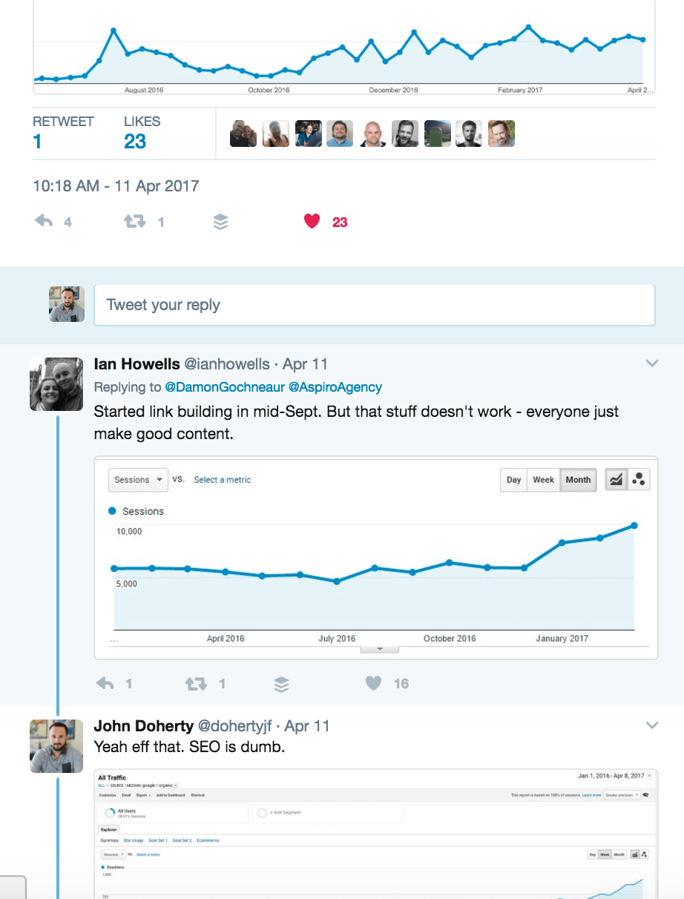This screenshot has height=899, width=684.
Task: Click the reply arrow under the main tweet
Action: coord(44,221)
